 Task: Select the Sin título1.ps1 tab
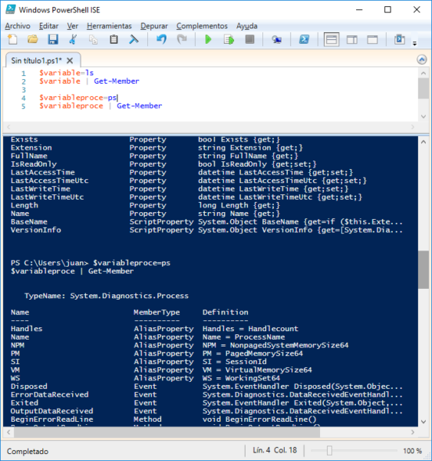pos(36,61)
